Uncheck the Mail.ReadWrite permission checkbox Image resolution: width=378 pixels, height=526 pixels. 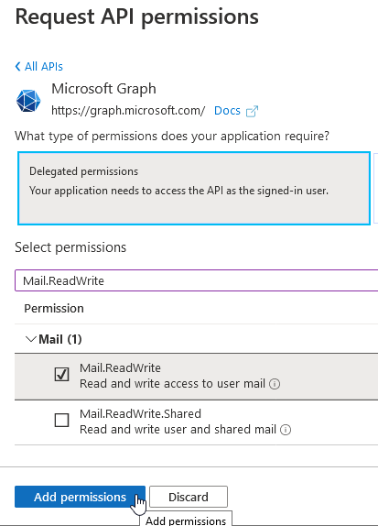[x=61, y=374]
